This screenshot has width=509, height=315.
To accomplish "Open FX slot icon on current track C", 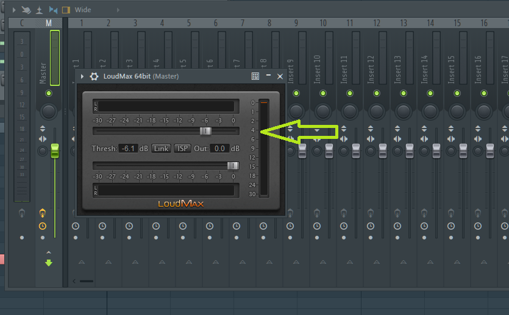I will (x=22, y=213).
